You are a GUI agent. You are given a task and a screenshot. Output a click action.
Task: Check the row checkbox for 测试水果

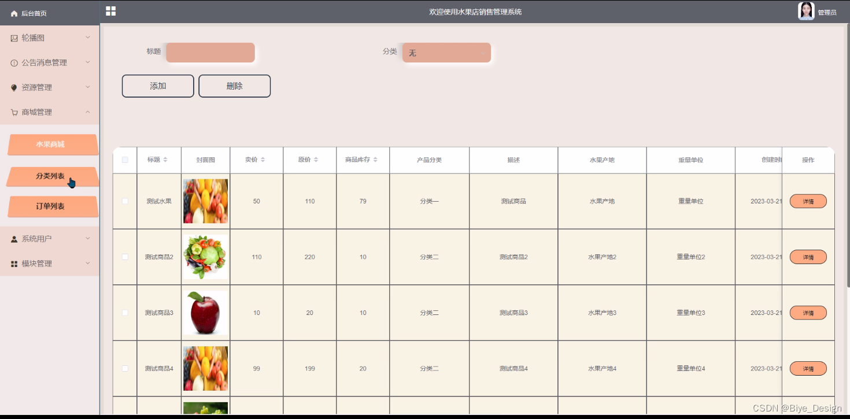125,201
